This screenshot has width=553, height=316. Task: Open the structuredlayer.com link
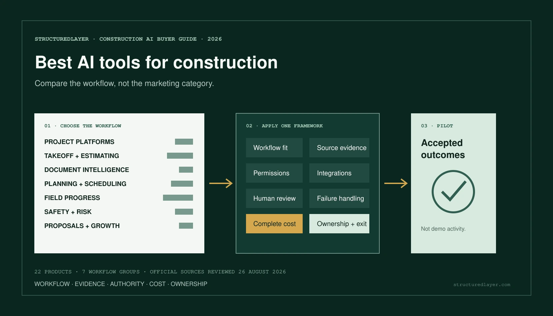[482, 285]
